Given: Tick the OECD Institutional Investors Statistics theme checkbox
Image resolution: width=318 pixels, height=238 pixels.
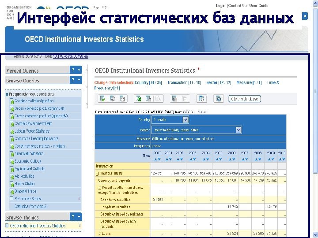Looking at the screenshot, I should pyautogui.click(x=7, y=226).
